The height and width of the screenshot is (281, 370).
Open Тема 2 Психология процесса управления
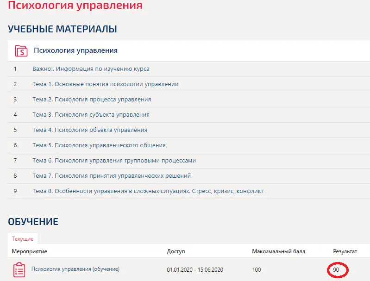pyautogui.click(x=91, y=100)
